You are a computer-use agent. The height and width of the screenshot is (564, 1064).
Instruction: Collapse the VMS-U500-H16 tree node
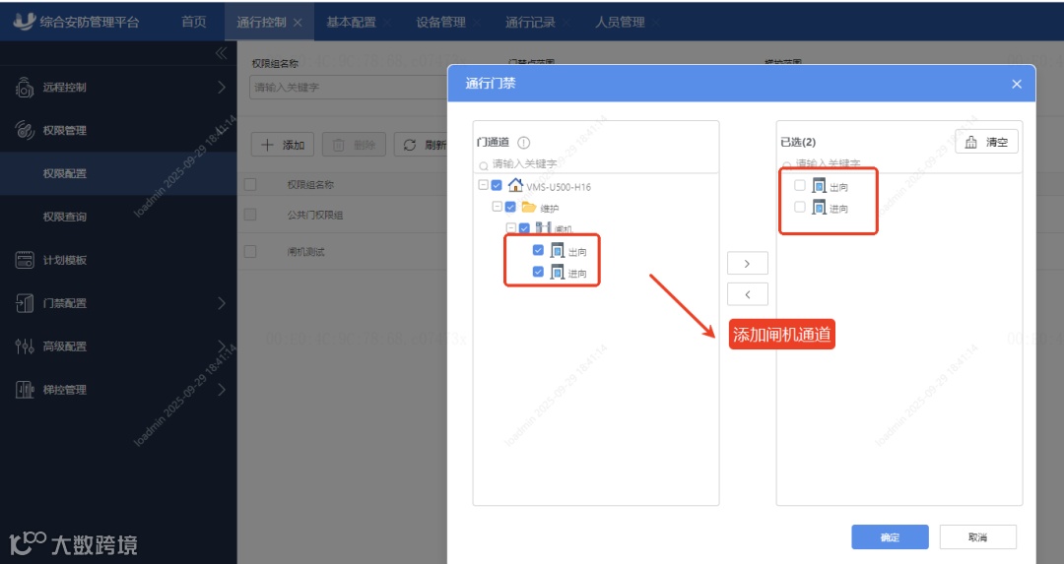coord(483,184)
